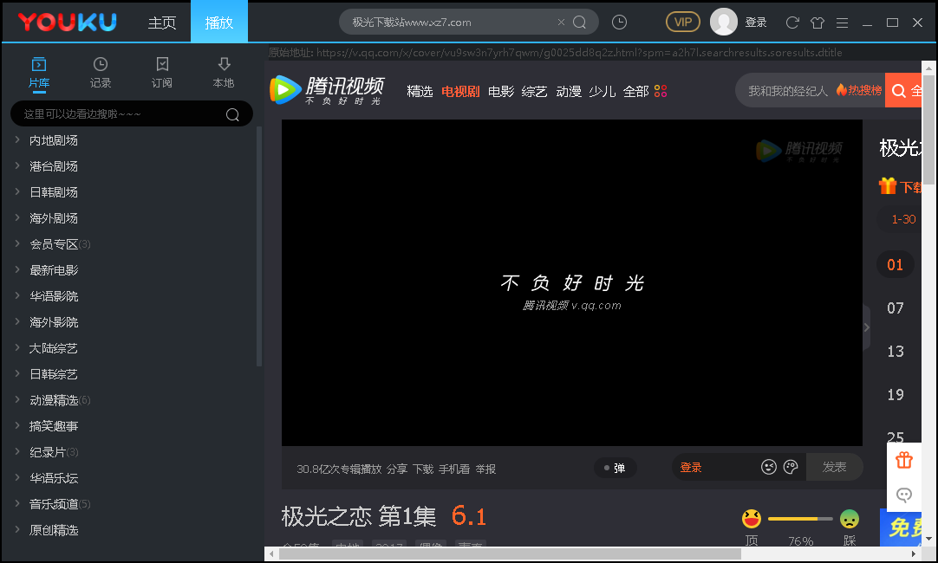Click the user avatar icon
Viewport: 938px width, 563px height.
(x=723, y=23)
